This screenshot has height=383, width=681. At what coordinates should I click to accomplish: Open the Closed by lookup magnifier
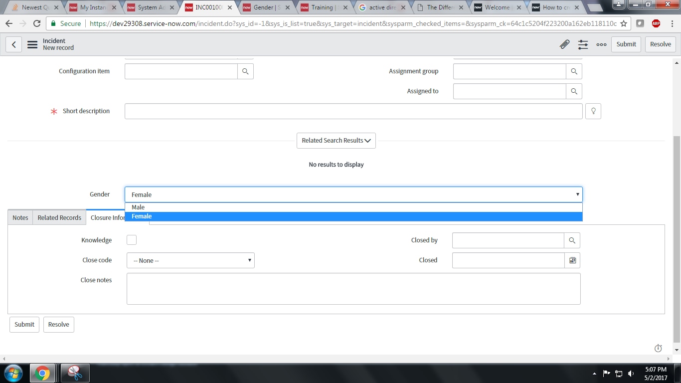[572, 240]
